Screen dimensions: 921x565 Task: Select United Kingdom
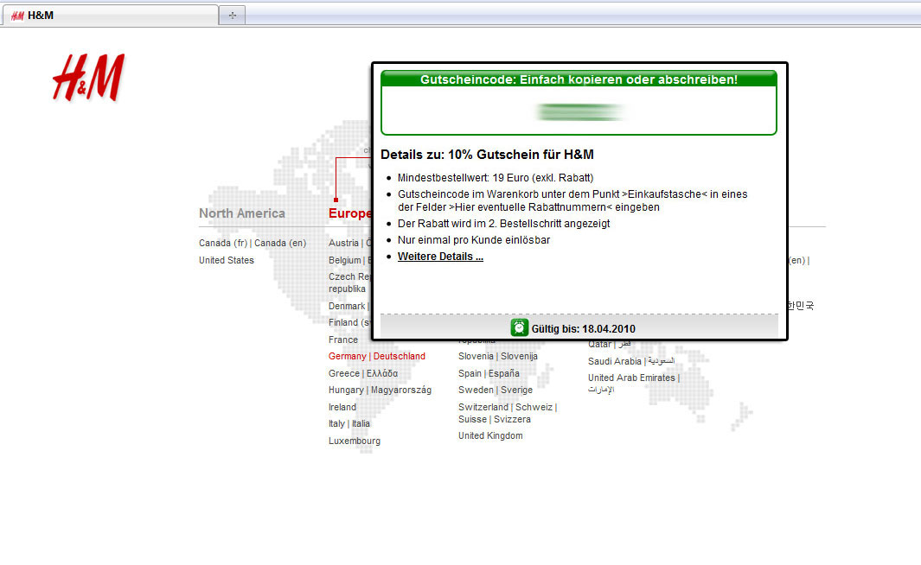point(490,436)
